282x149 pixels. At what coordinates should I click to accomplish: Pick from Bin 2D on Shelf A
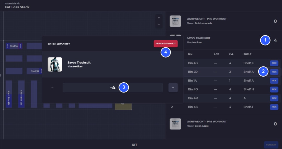click(x=274, y=72)
